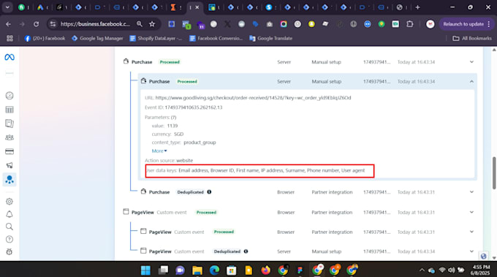Click the address bar URL field
This screenshot has height=277, width=497.
coord(95,24)
